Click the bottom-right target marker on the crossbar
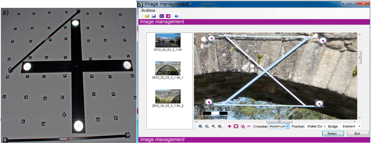The image size is (371, 143). 320,104
